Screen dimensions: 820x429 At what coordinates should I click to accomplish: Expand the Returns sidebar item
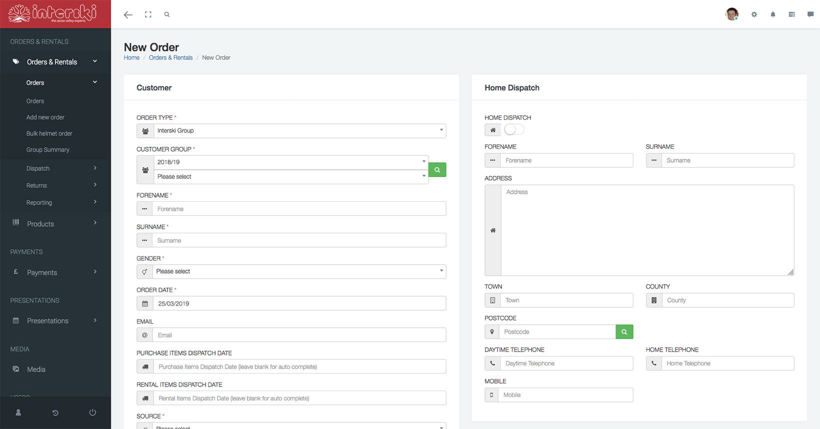[x=55, y=185]
